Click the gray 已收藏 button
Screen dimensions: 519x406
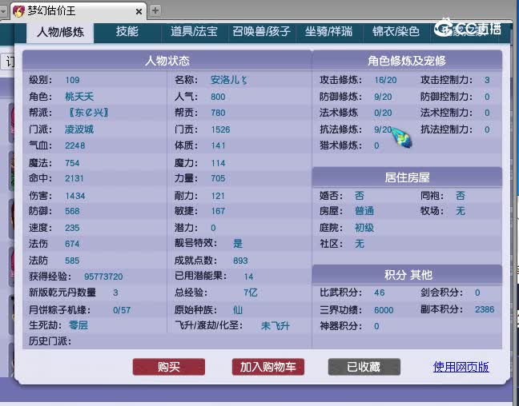364,367
